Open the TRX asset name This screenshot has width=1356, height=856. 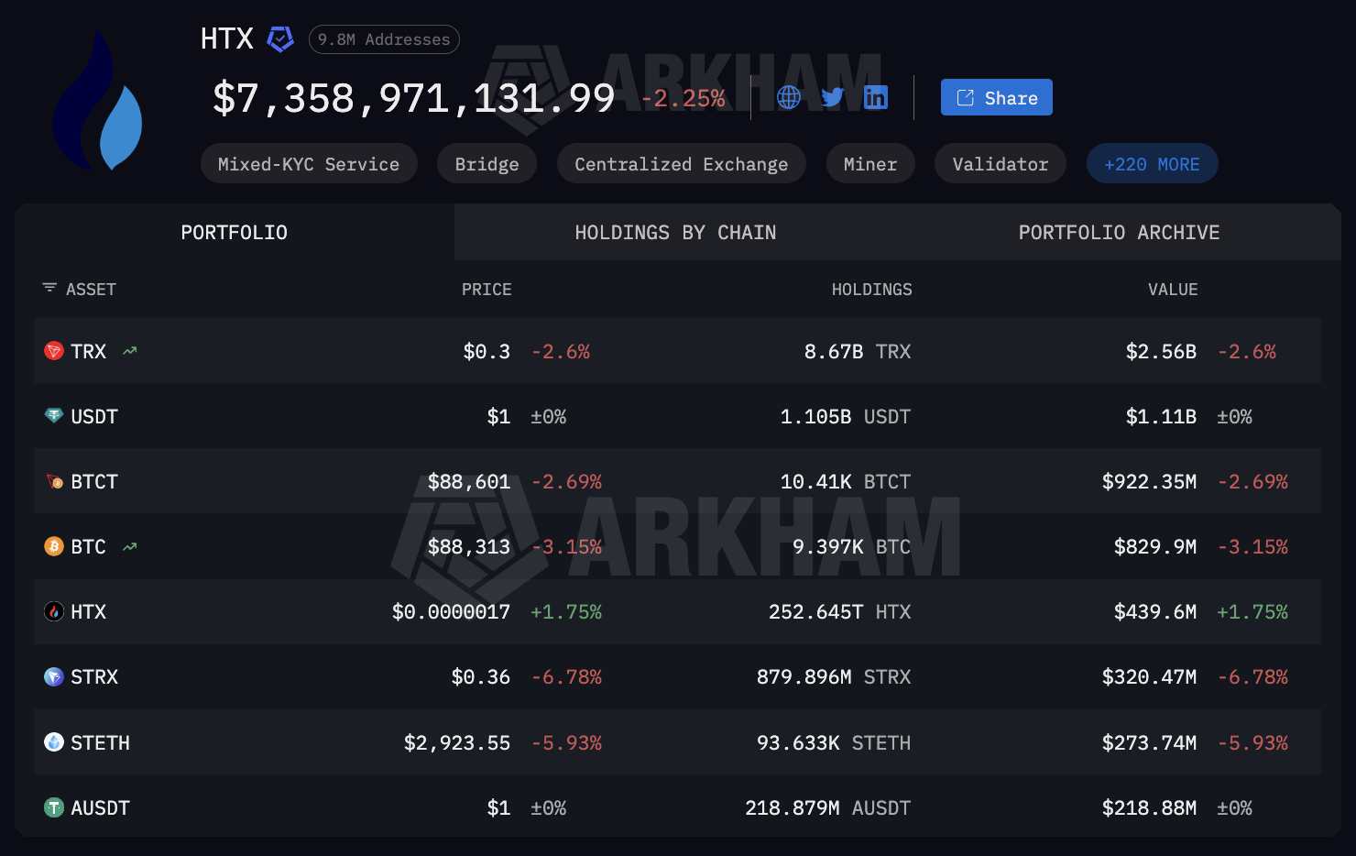(x=89, y=351)
